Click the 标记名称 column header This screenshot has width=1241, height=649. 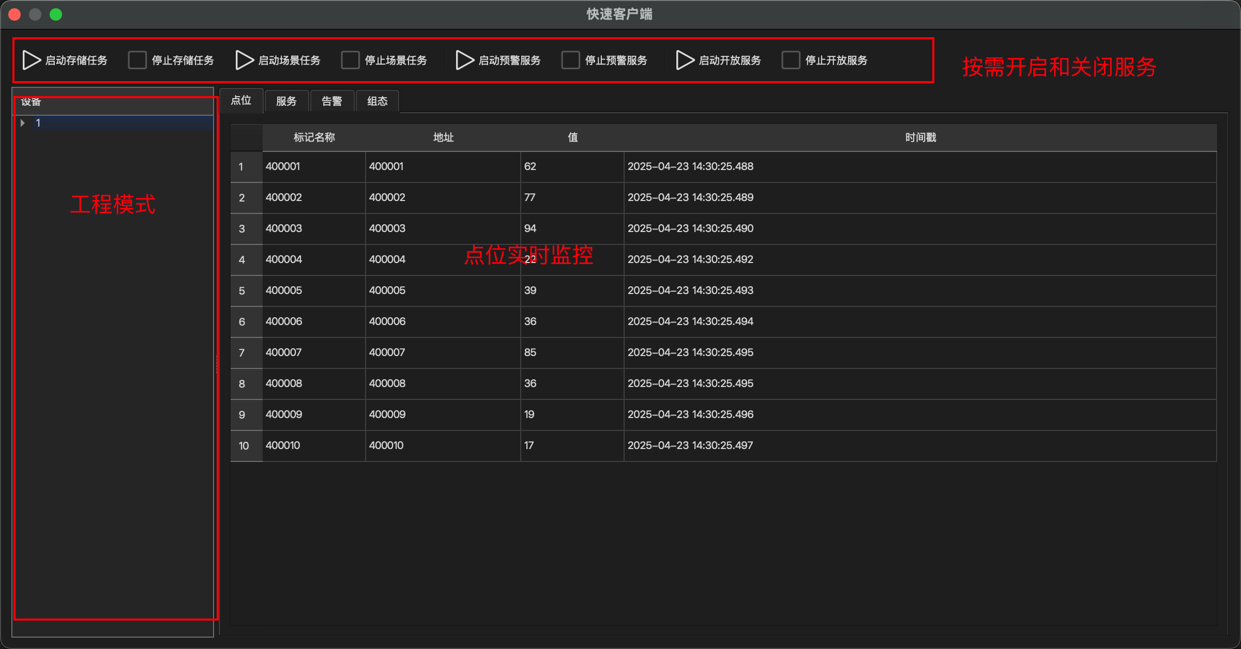coord(314,137)
